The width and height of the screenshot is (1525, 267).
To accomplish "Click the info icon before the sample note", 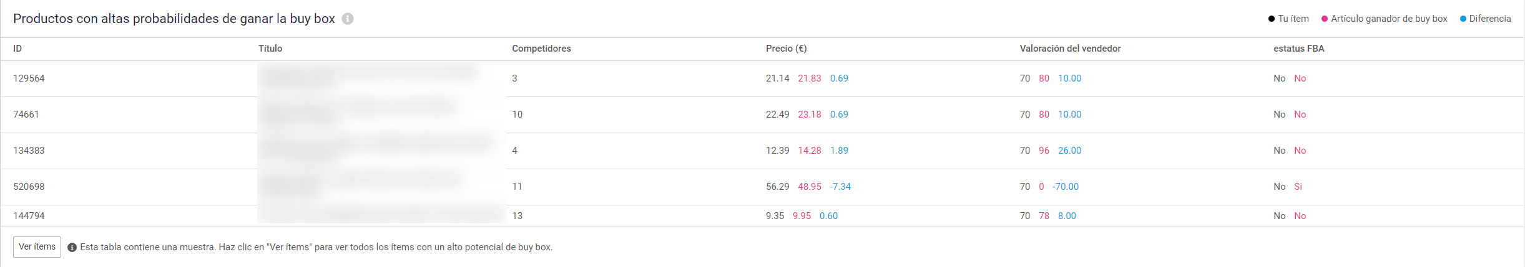I will tap(72, 248).
